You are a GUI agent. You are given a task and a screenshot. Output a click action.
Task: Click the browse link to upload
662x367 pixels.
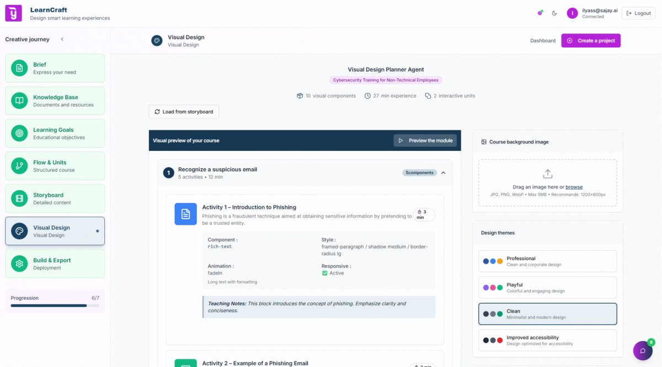(x=574, y=187)
